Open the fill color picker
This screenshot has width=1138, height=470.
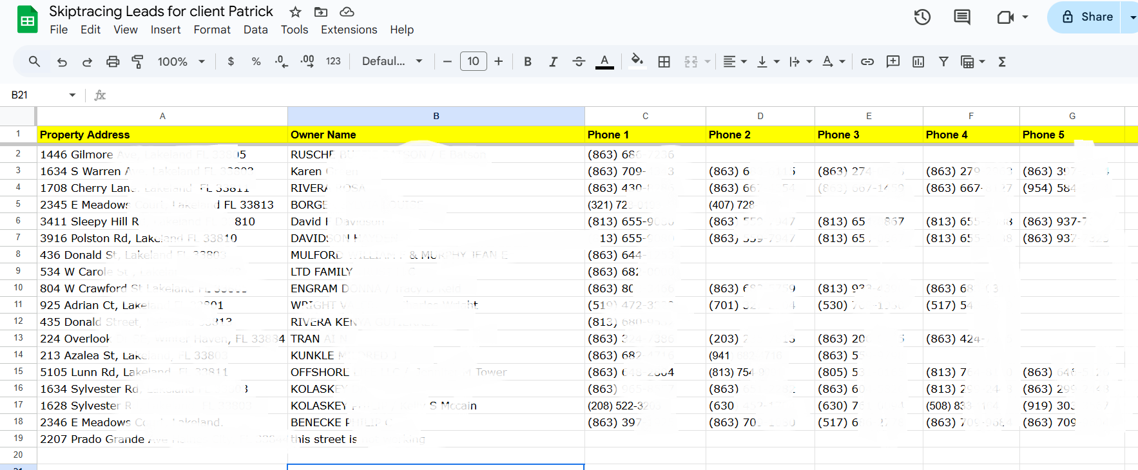pyautogui.click(x=637, y=62)
